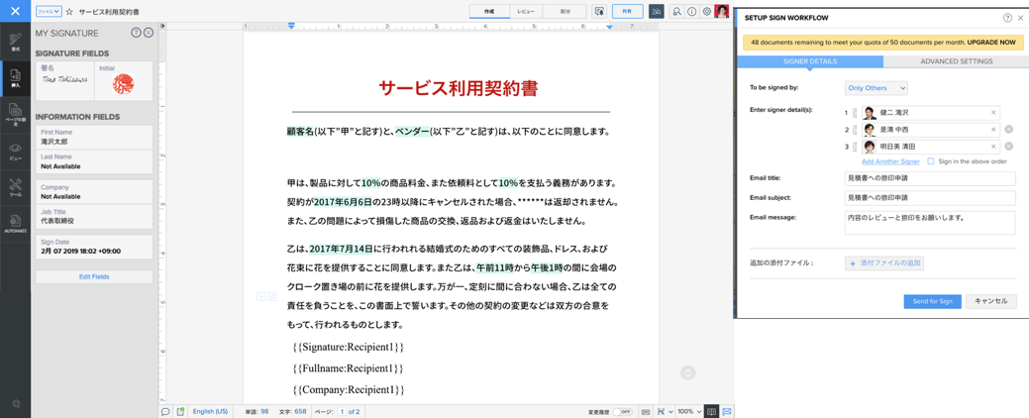Open the ビュー (View) eye icon panel
Viewport: 1029px width, 418px height.
pos(15,151)
